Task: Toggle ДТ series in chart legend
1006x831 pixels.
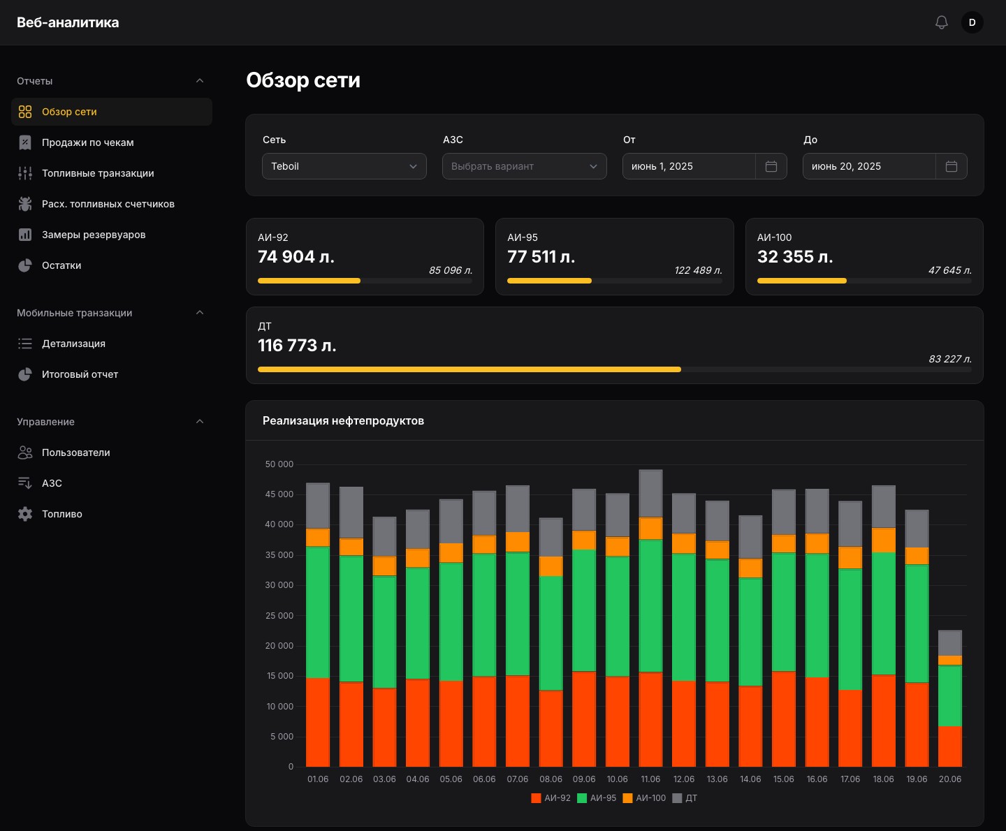Action: 685,798
